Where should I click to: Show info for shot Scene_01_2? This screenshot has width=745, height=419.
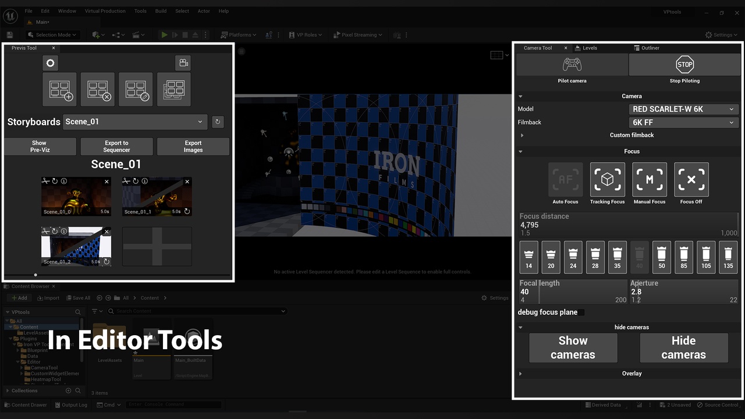click(x=63, y=232)
